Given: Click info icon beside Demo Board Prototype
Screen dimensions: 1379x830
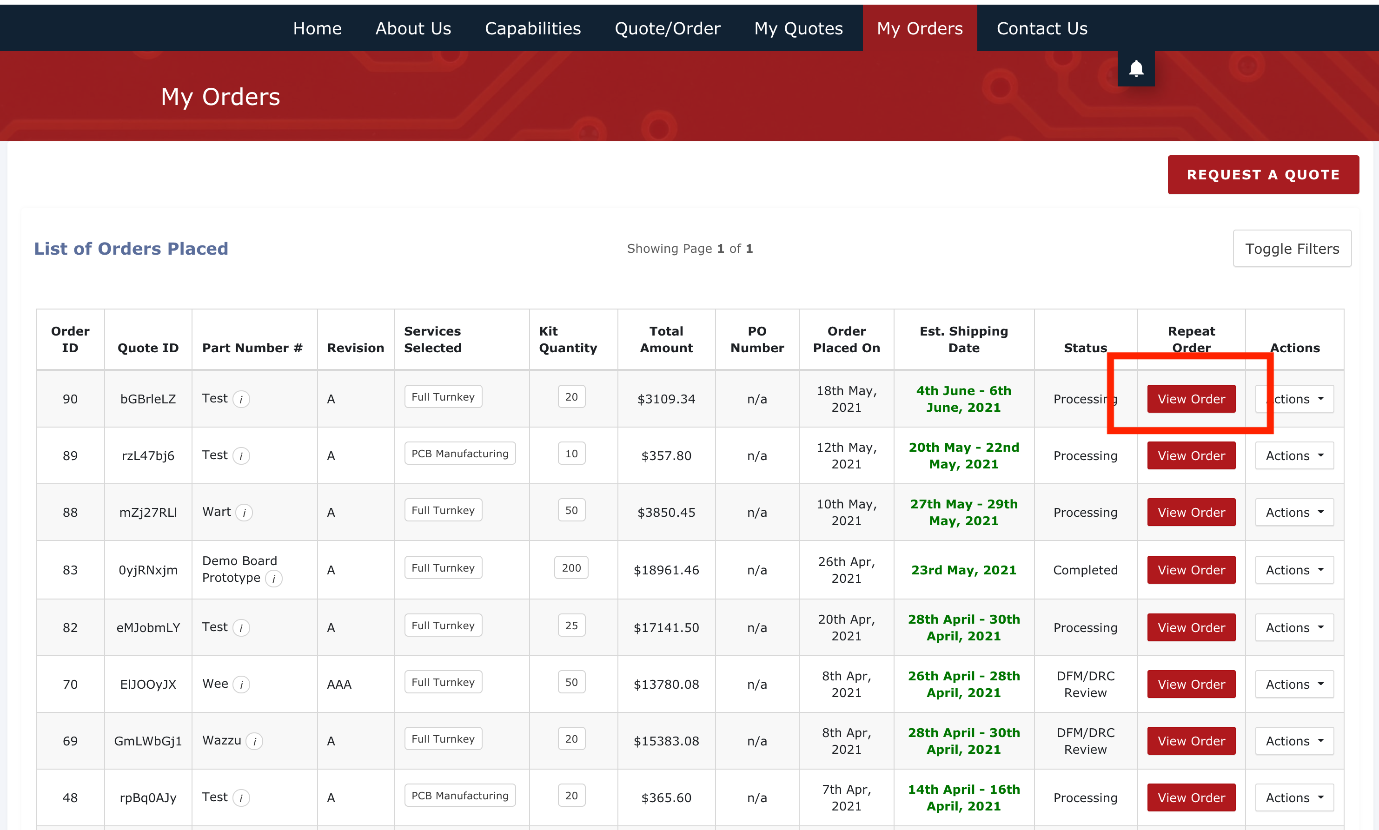Looking at the screenshot, I should [x=273, y=578].
